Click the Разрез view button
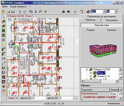 point(91,30)
